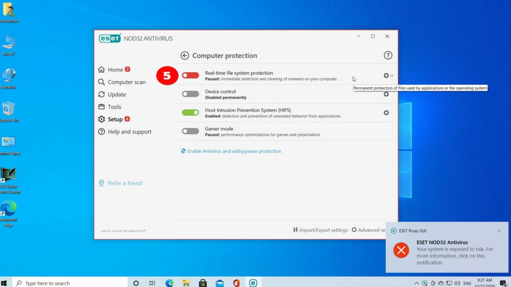The height and width of the screenshot is (287, 511).
Task: Click the OneDrive cloud tray icon
Action: click(x=441, y=283)
